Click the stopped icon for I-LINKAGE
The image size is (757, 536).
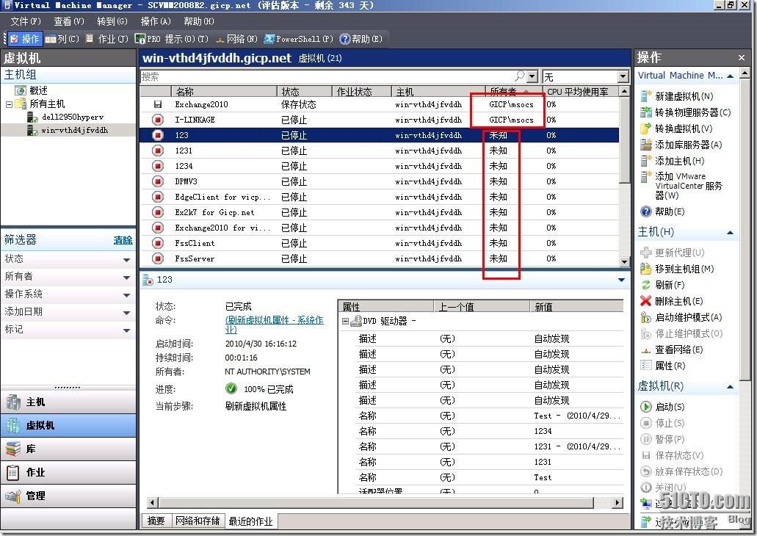[x=158, y=120]
